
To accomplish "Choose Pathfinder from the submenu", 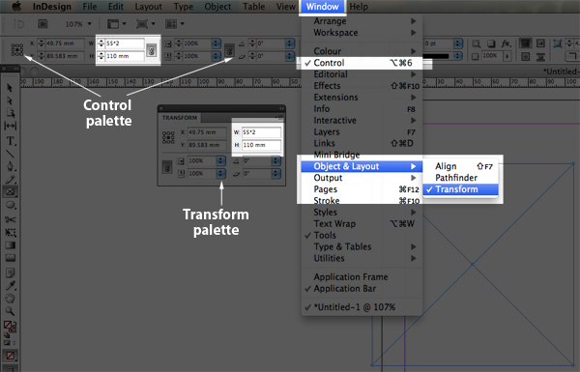I will click(x=460, y=178).
